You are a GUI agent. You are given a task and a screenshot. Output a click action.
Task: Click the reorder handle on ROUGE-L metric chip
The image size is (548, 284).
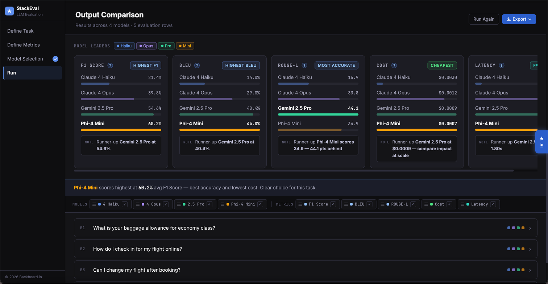383,204
